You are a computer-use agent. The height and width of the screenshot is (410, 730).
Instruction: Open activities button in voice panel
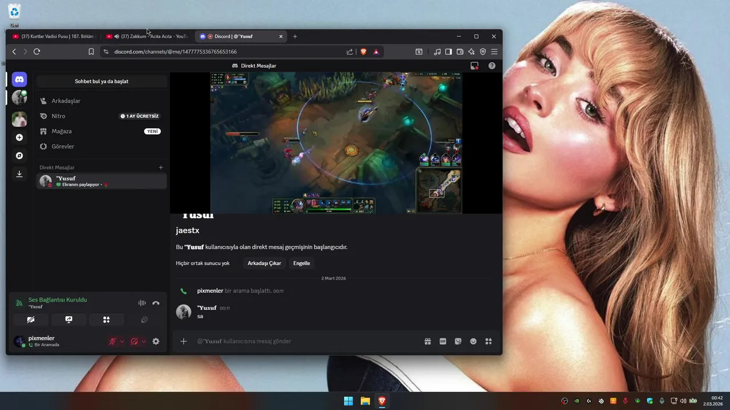(106, 319)
